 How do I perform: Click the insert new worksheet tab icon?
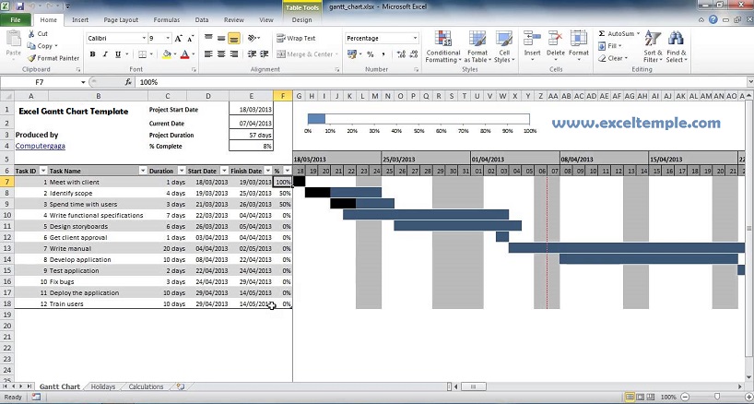[x=181, y=386]
